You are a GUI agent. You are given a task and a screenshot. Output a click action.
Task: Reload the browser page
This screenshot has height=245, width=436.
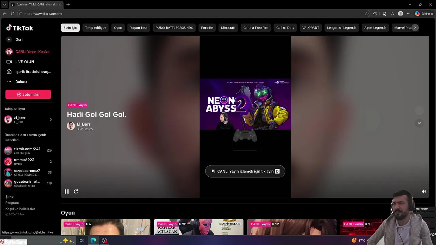(x=13, y=14)
